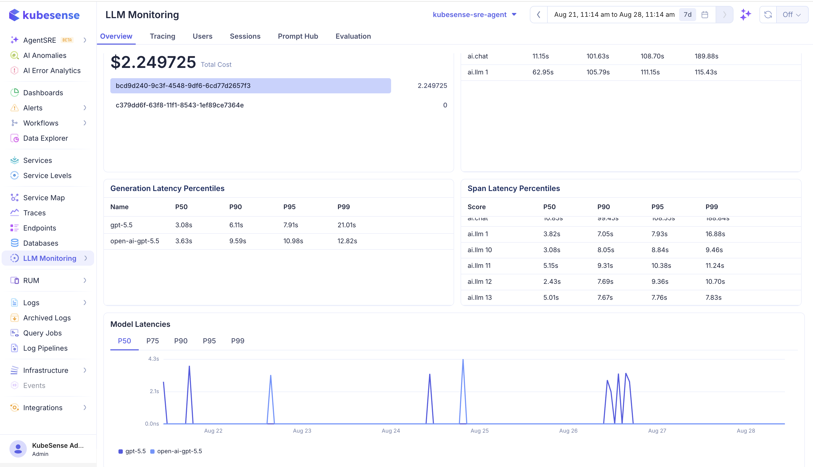Open the Evaluation tab
813x467 pixels.
353,36
